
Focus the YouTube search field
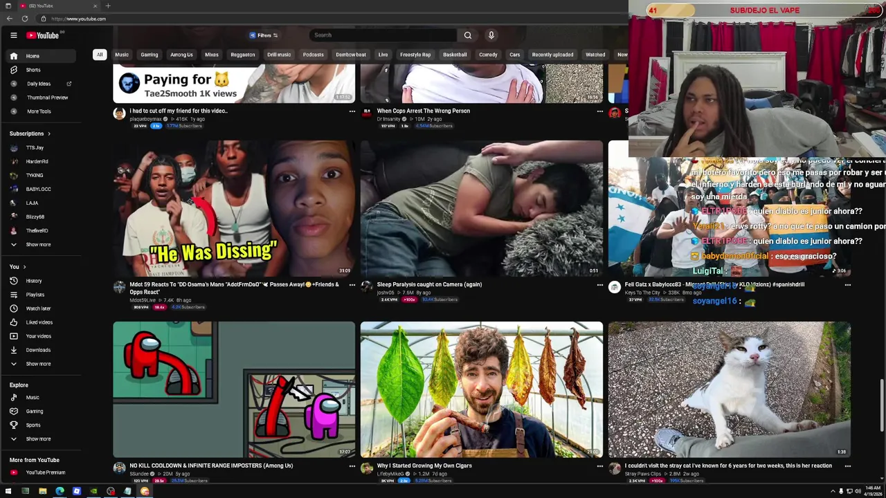(383, 35)
